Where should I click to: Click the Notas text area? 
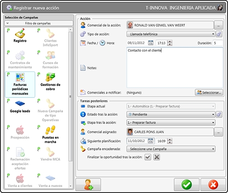click(175, 68)
